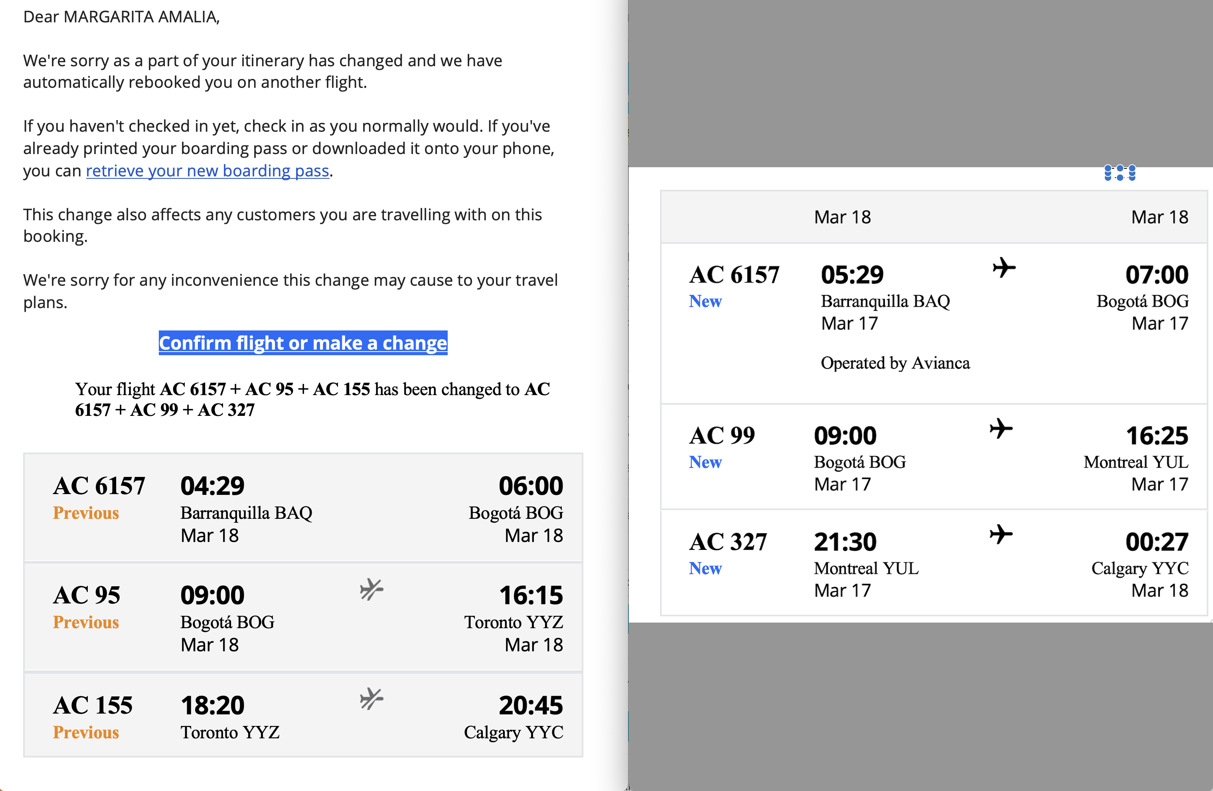Click the blue dotted handle icon above right panel
This screenshot has height=791, width=1213.
pos(1120,173)
